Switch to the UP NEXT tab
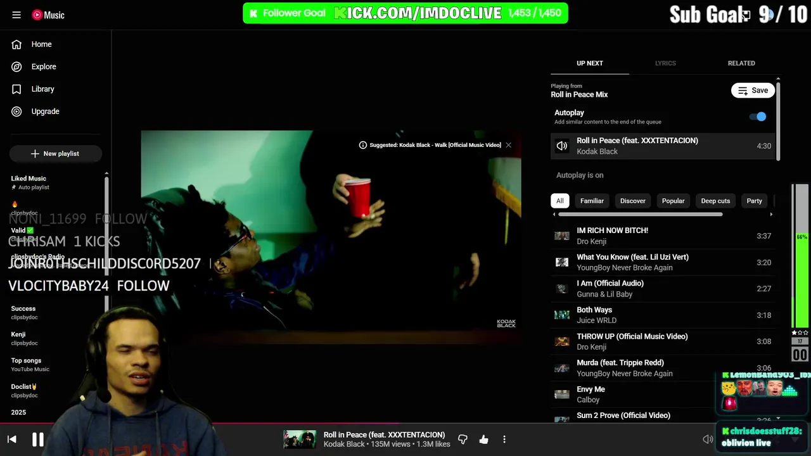The height and width of the screenshot is (456, 811). click(589, 63)
